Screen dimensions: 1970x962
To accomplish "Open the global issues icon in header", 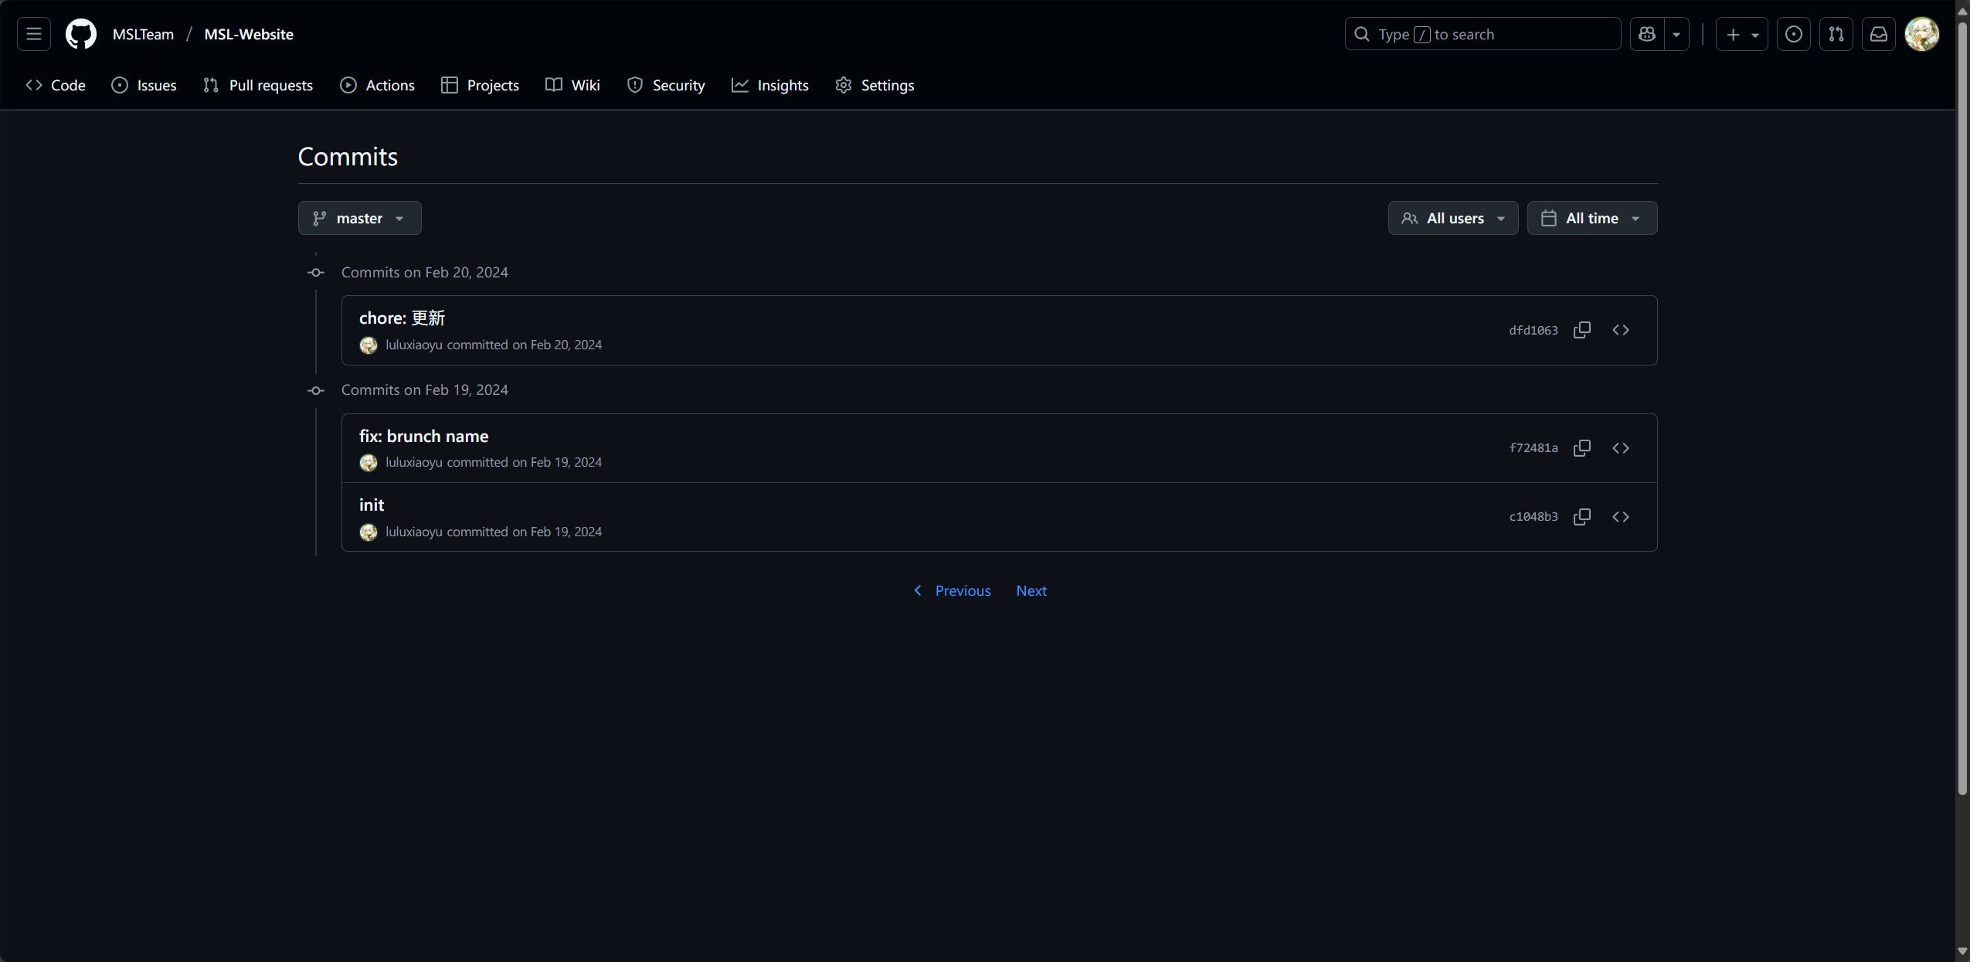I will 1793,34.
